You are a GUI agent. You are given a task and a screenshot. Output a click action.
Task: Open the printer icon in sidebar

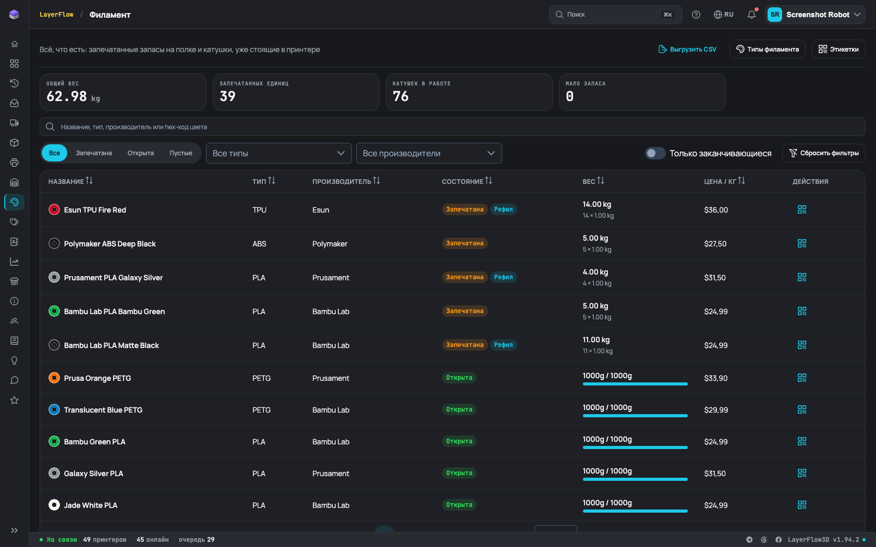[14, 163]
